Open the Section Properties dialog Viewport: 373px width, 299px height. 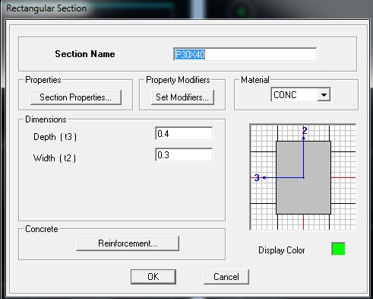[76, 97]
